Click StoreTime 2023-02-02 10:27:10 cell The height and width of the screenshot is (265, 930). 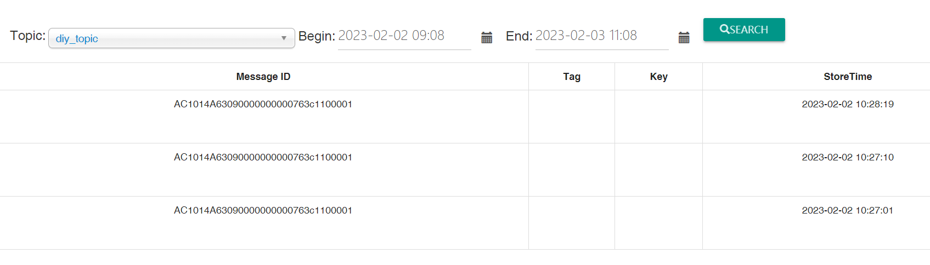click(848, 157)
